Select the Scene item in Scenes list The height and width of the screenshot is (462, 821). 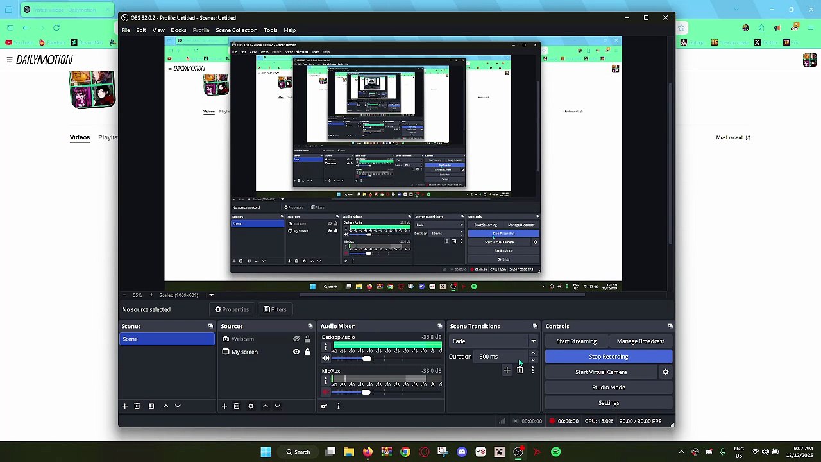(167, 339)
